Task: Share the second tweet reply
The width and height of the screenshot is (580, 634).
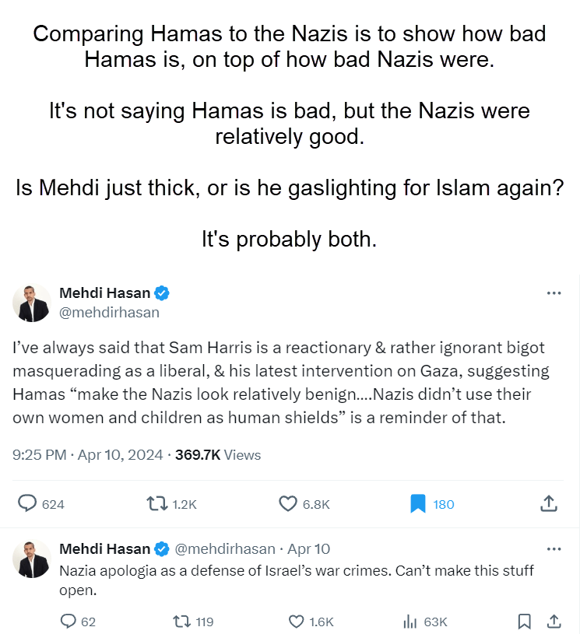Action: [x=554, y=621]
